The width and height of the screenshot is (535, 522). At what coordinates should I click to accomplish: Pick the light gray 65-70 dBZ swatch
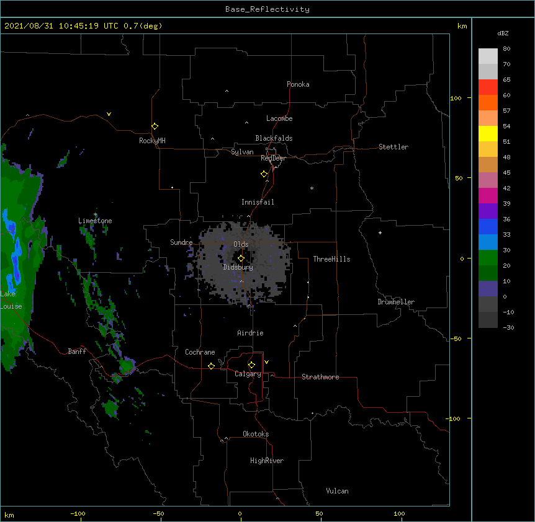click(x=488, y=71)
